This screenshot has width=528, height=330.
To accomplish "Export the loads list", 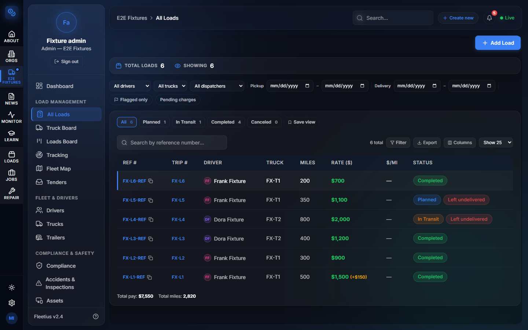I will 427,143.
